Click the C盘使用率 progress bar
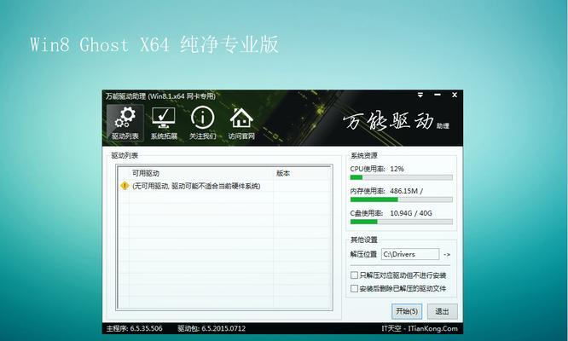Viewport: 568px width, 341px height. [402, 222]
